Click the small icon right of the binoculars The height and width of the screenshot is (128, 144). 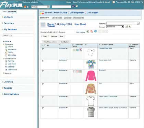[76, 6]
